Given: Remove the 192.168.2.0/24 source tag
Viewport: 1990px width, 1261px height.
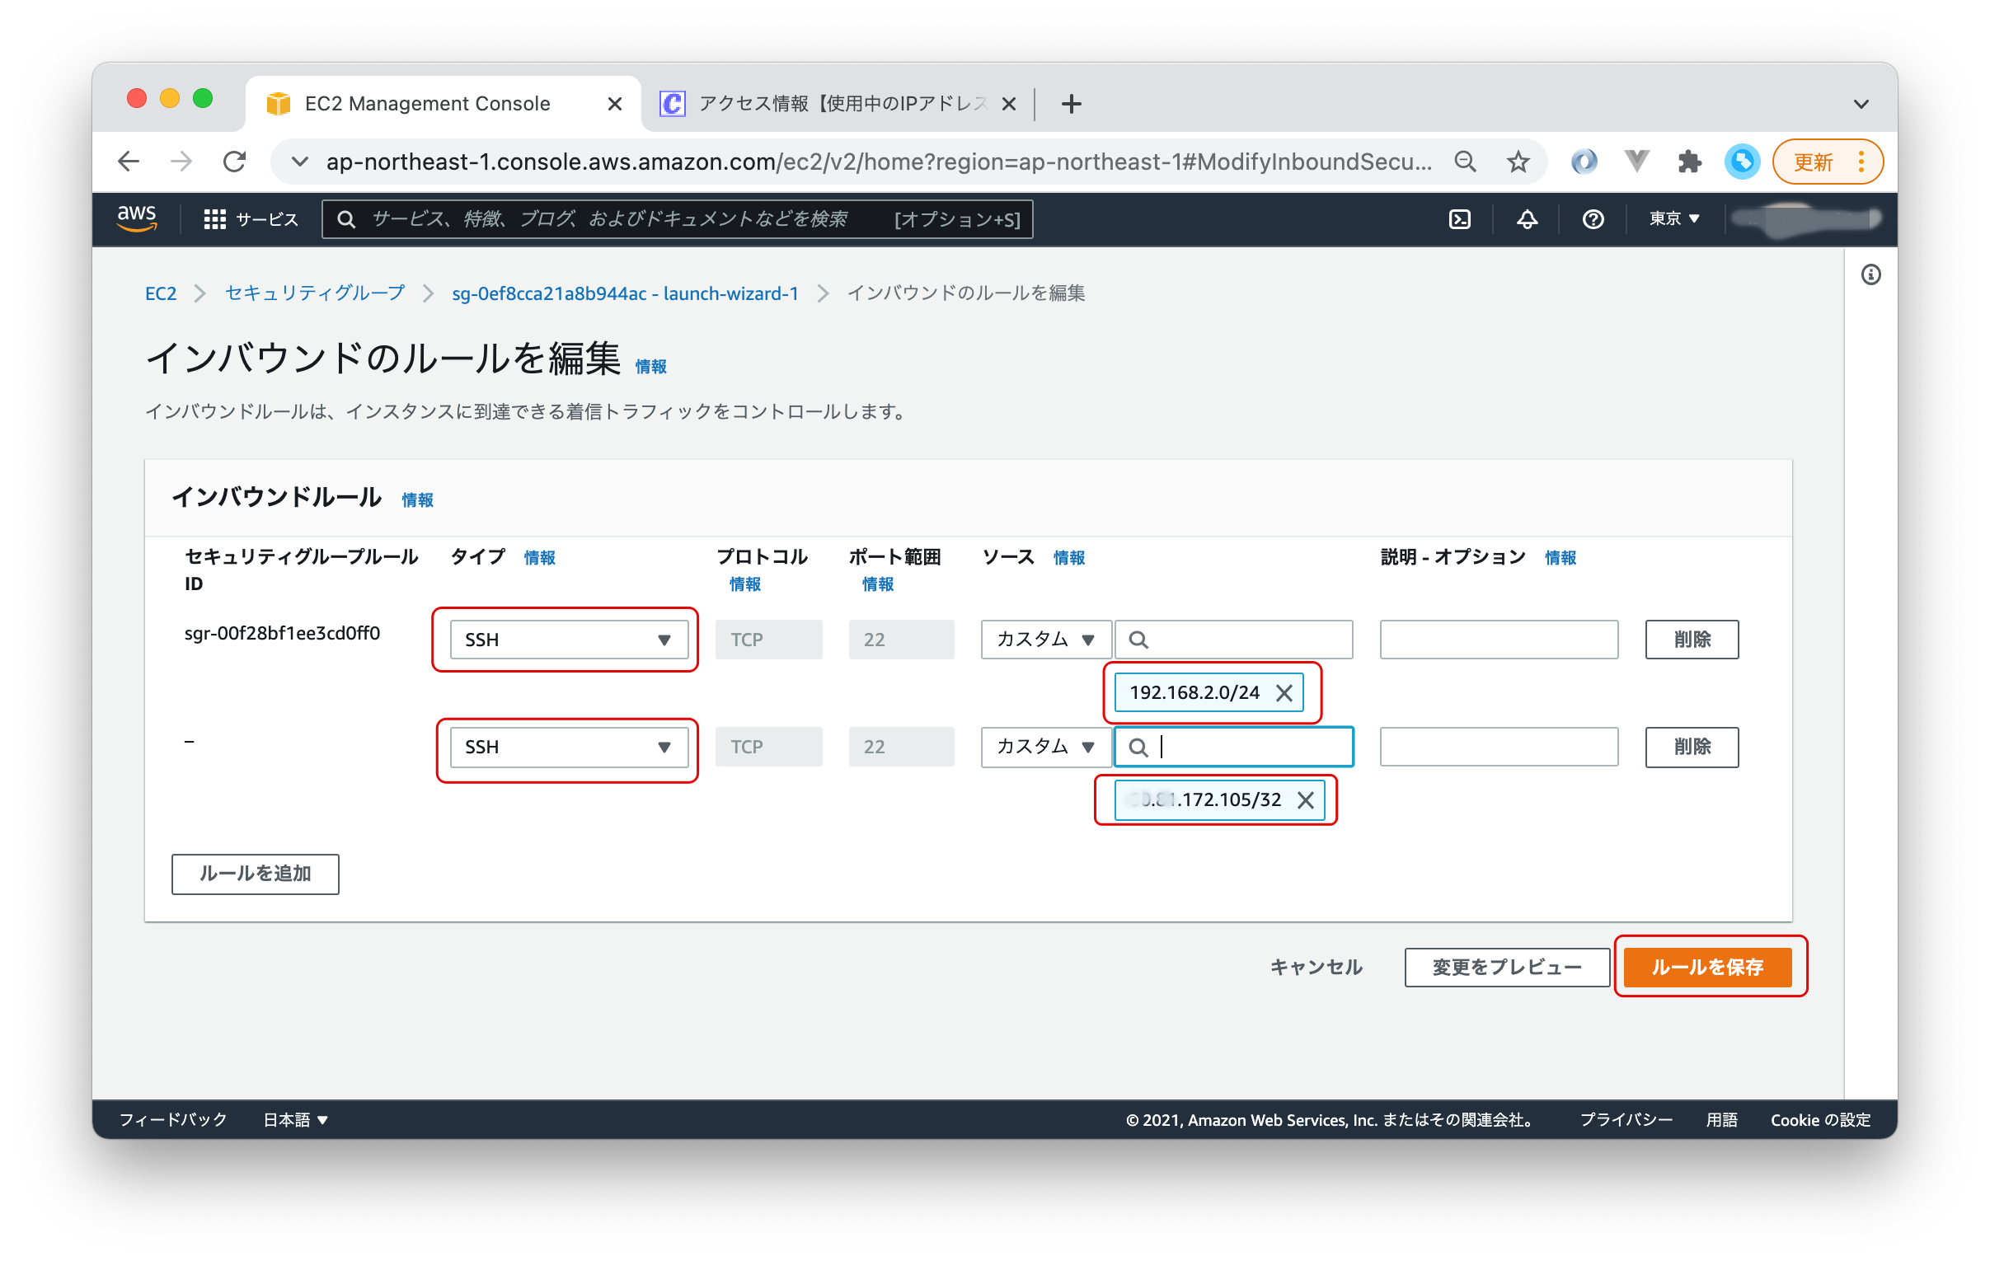Looking at the screenshot, I should pos(1284,693).
